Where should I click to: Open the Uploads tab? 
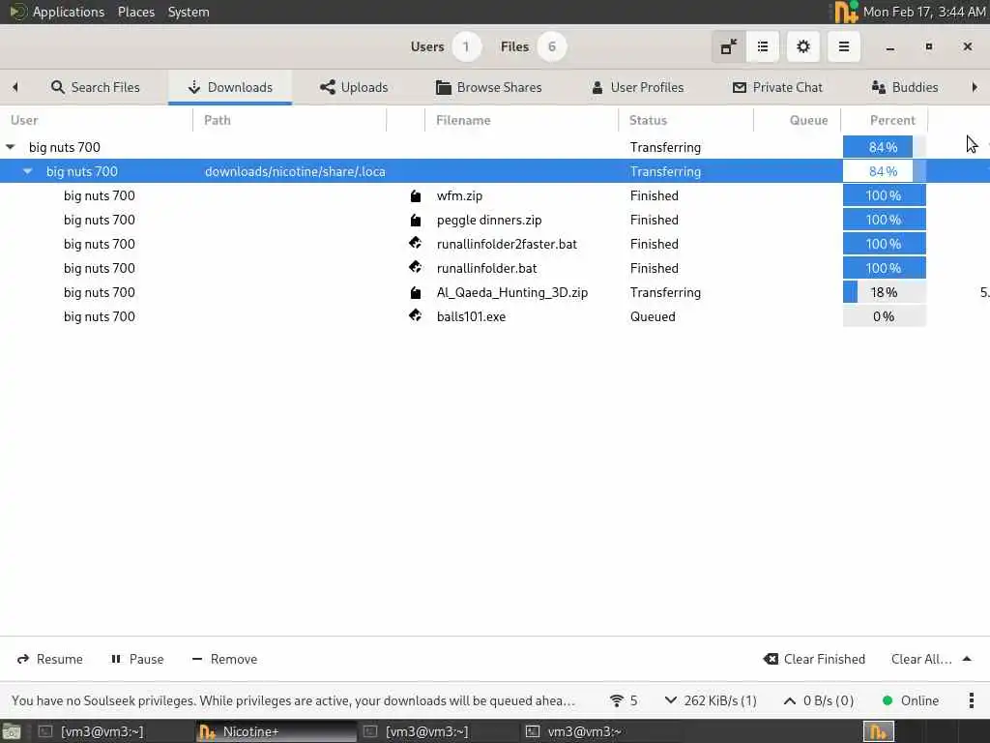click(x=354, y=87)
